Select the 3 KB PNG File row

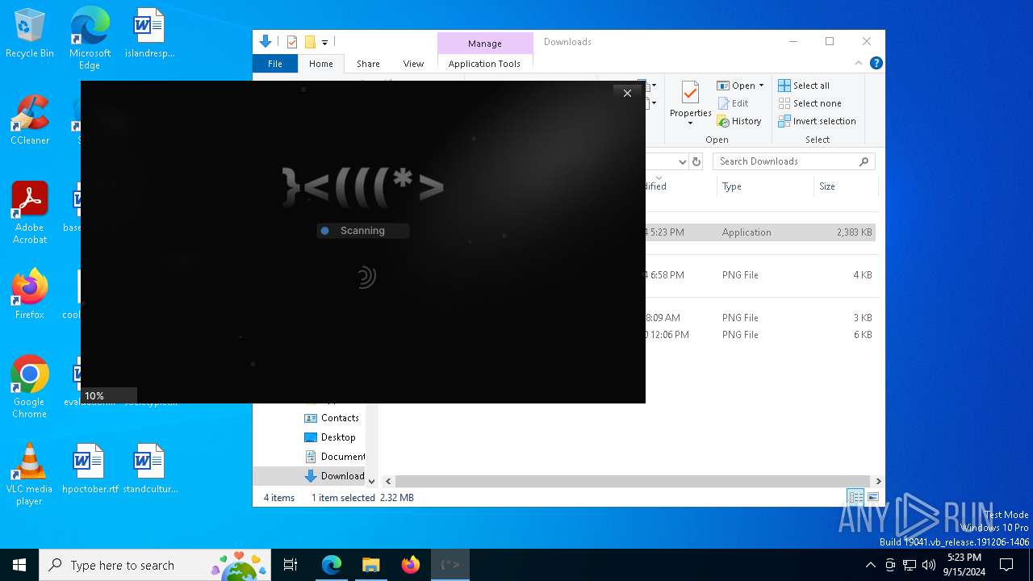coord(759,318)
